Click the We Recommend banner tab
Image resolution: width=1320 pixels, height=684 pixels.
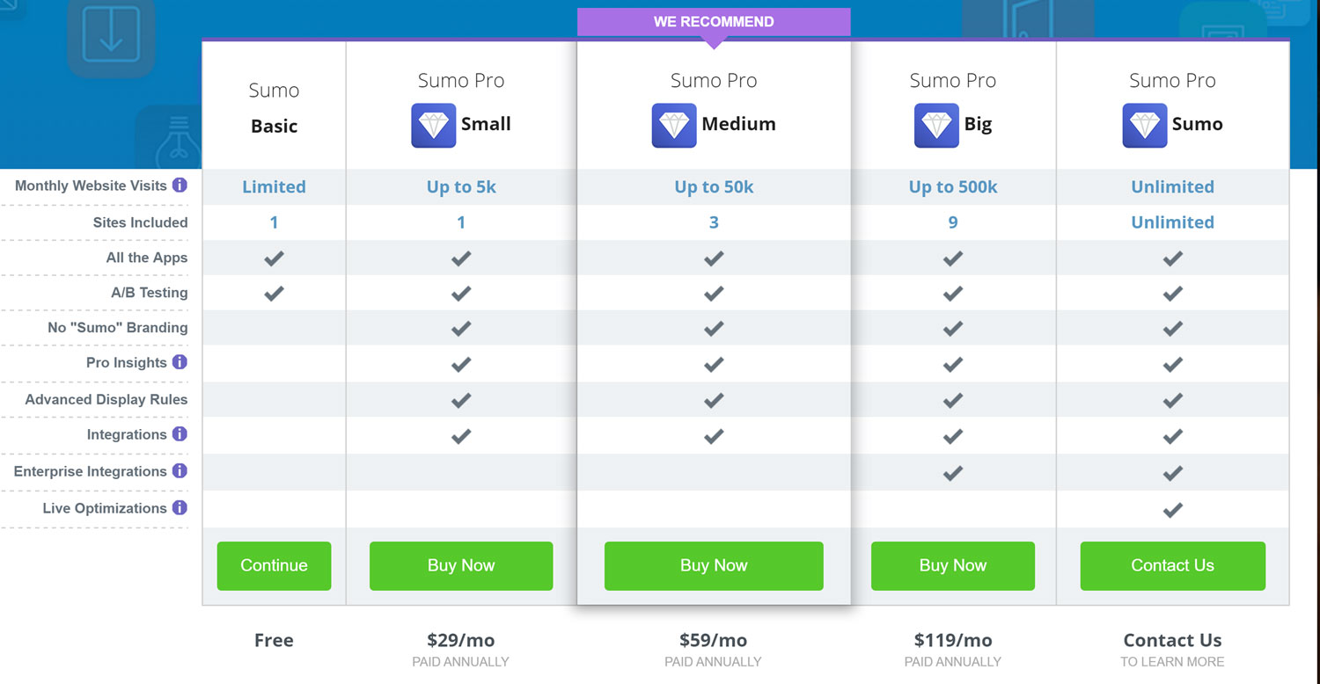(x=714, y=23)
